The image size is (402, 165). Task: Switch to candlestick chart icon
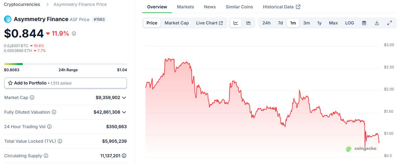pyautogui.click(x=249, y=23)
